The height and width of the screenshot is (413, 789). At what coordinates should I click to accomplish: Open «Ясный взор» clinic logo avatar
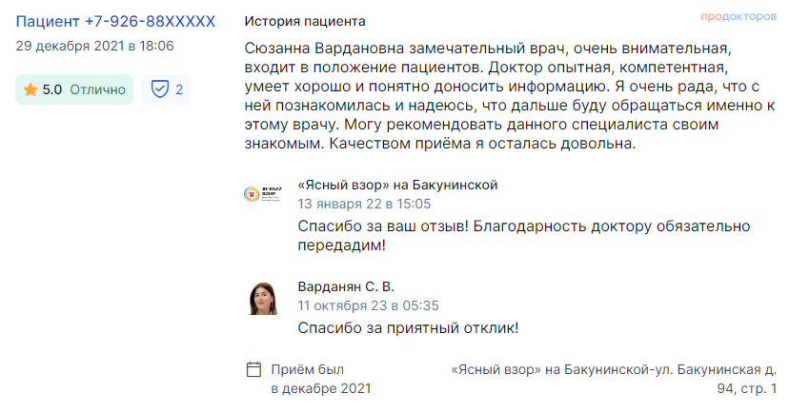(263, 194)
